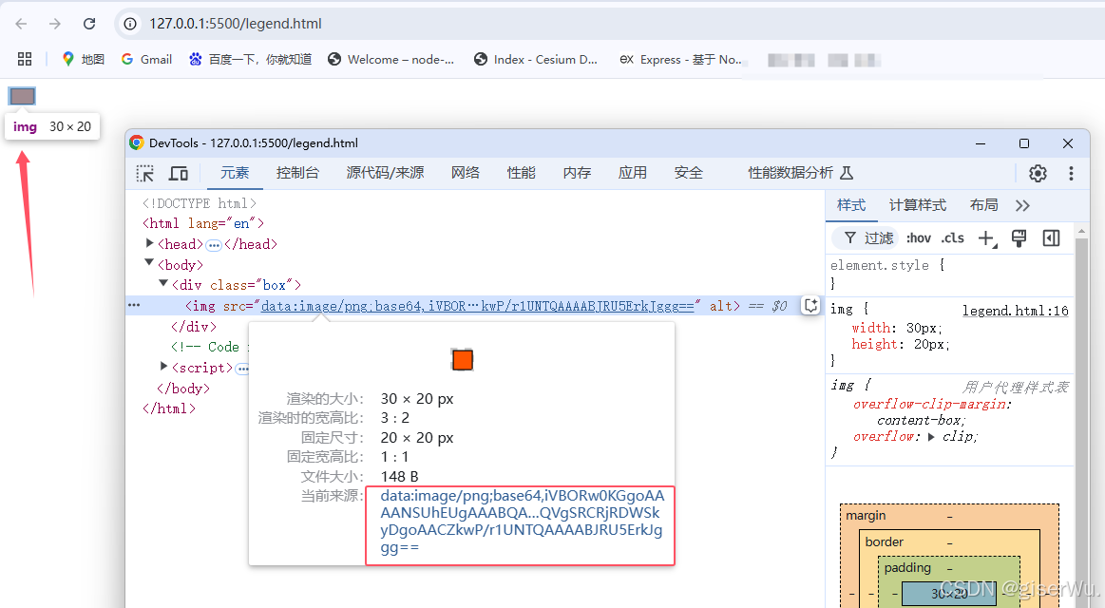Image resolution: width=1105 pixels, height=608 pixels.
Task: Open the 百度一下 bookmark
Action: click(x=250, y=59)
